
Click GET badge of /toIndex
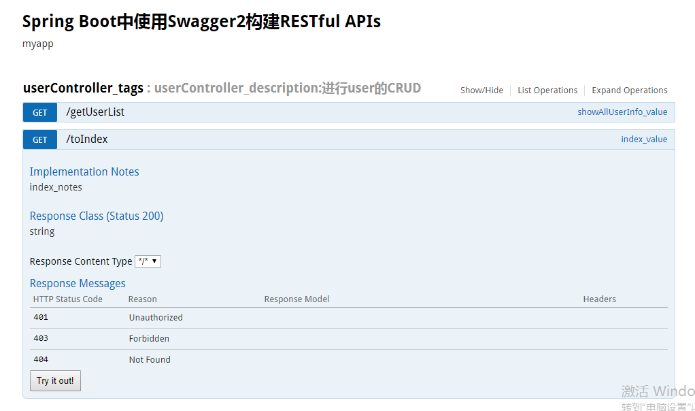40,139
